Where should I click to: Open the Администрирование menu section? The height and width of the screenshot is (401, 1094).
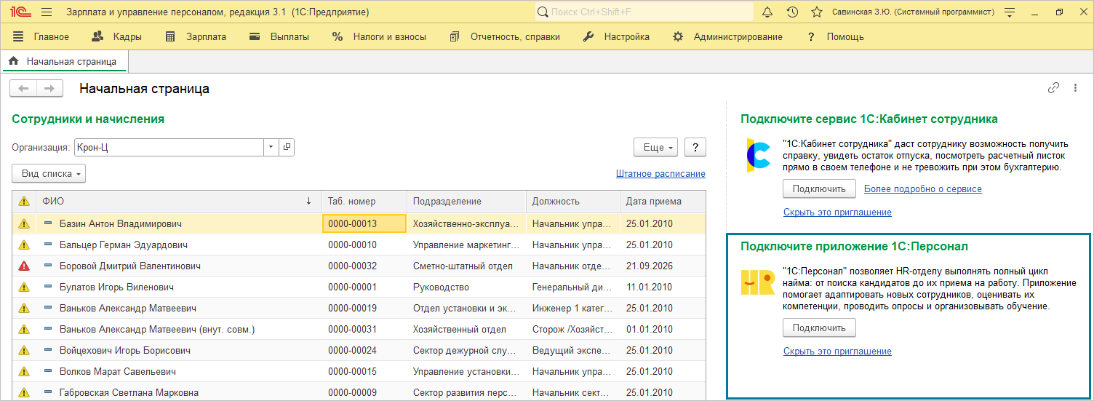pos(727,37)
